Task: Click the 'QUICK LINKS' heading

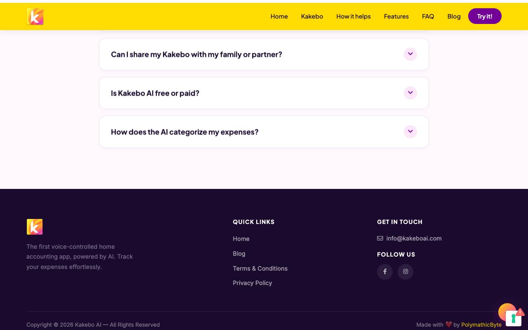Action: (x=254, y=222)
